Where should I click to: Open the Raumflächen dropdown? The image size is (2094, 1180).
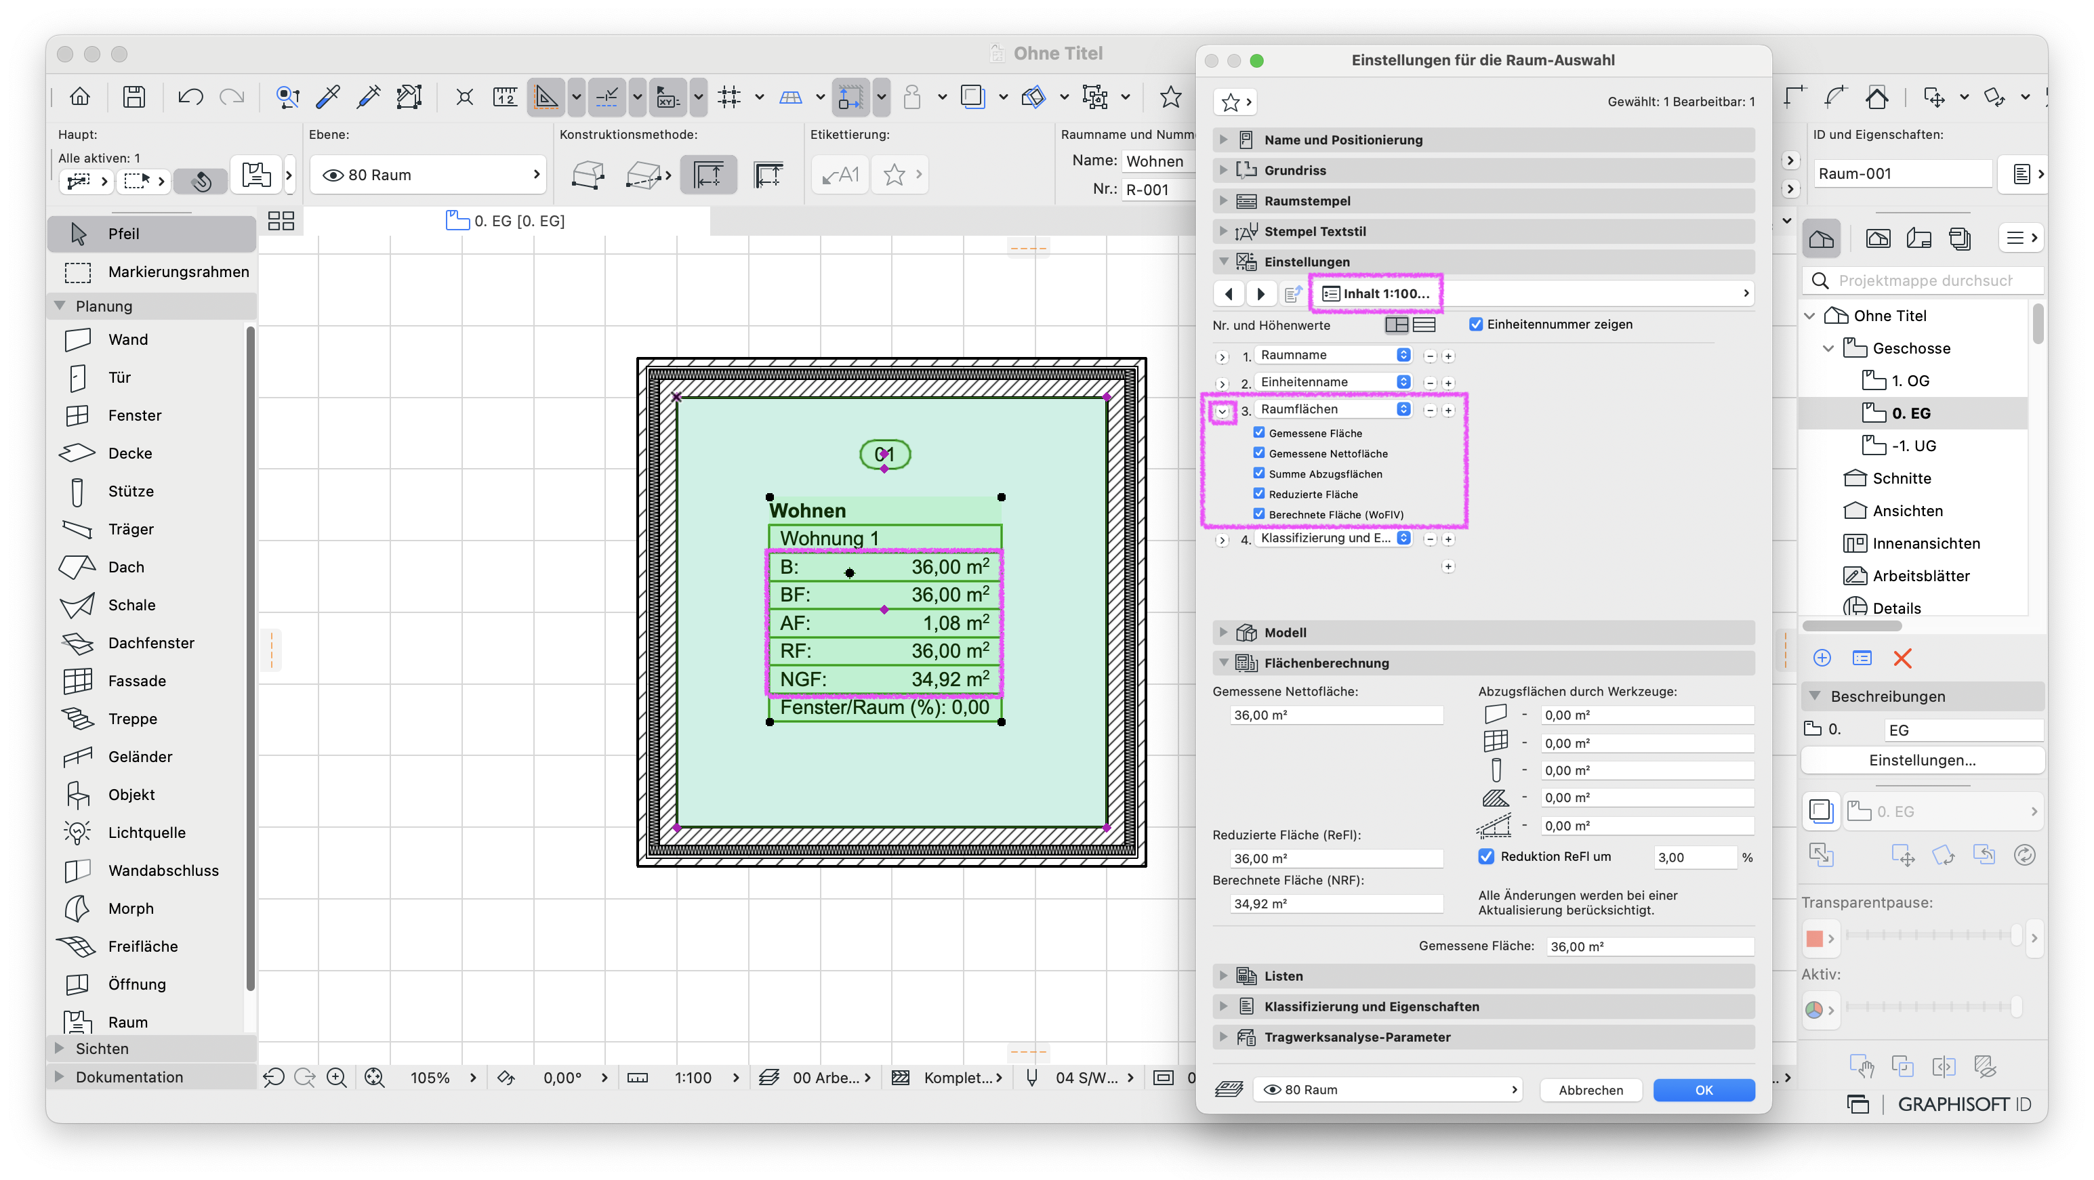(x=1333, y=408)
